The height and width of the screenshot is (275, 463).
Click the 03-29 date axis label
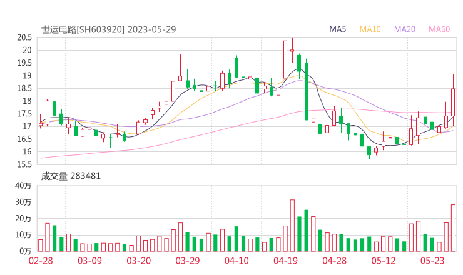(x=188, y=261)
